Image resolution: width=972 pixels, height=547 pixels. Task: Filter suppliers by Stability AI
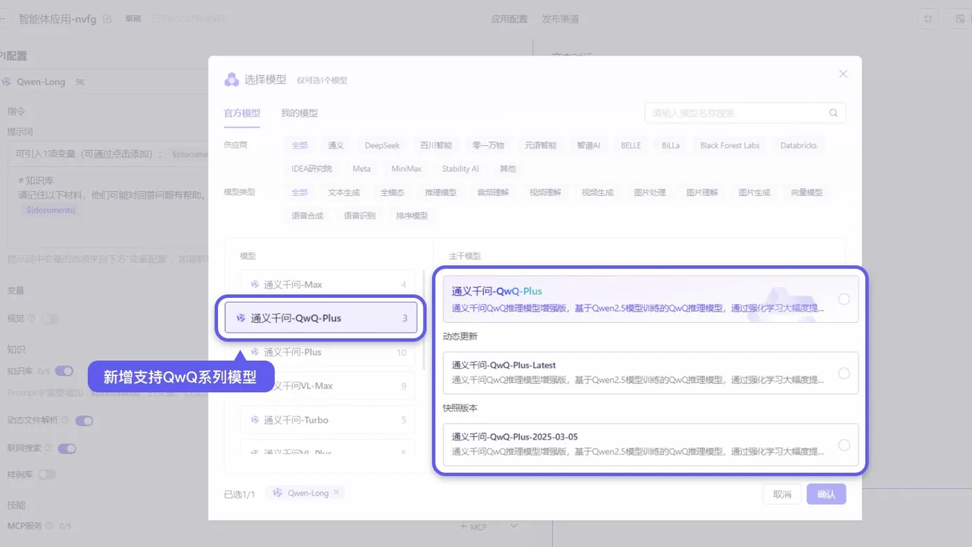[x=460, y=169]
